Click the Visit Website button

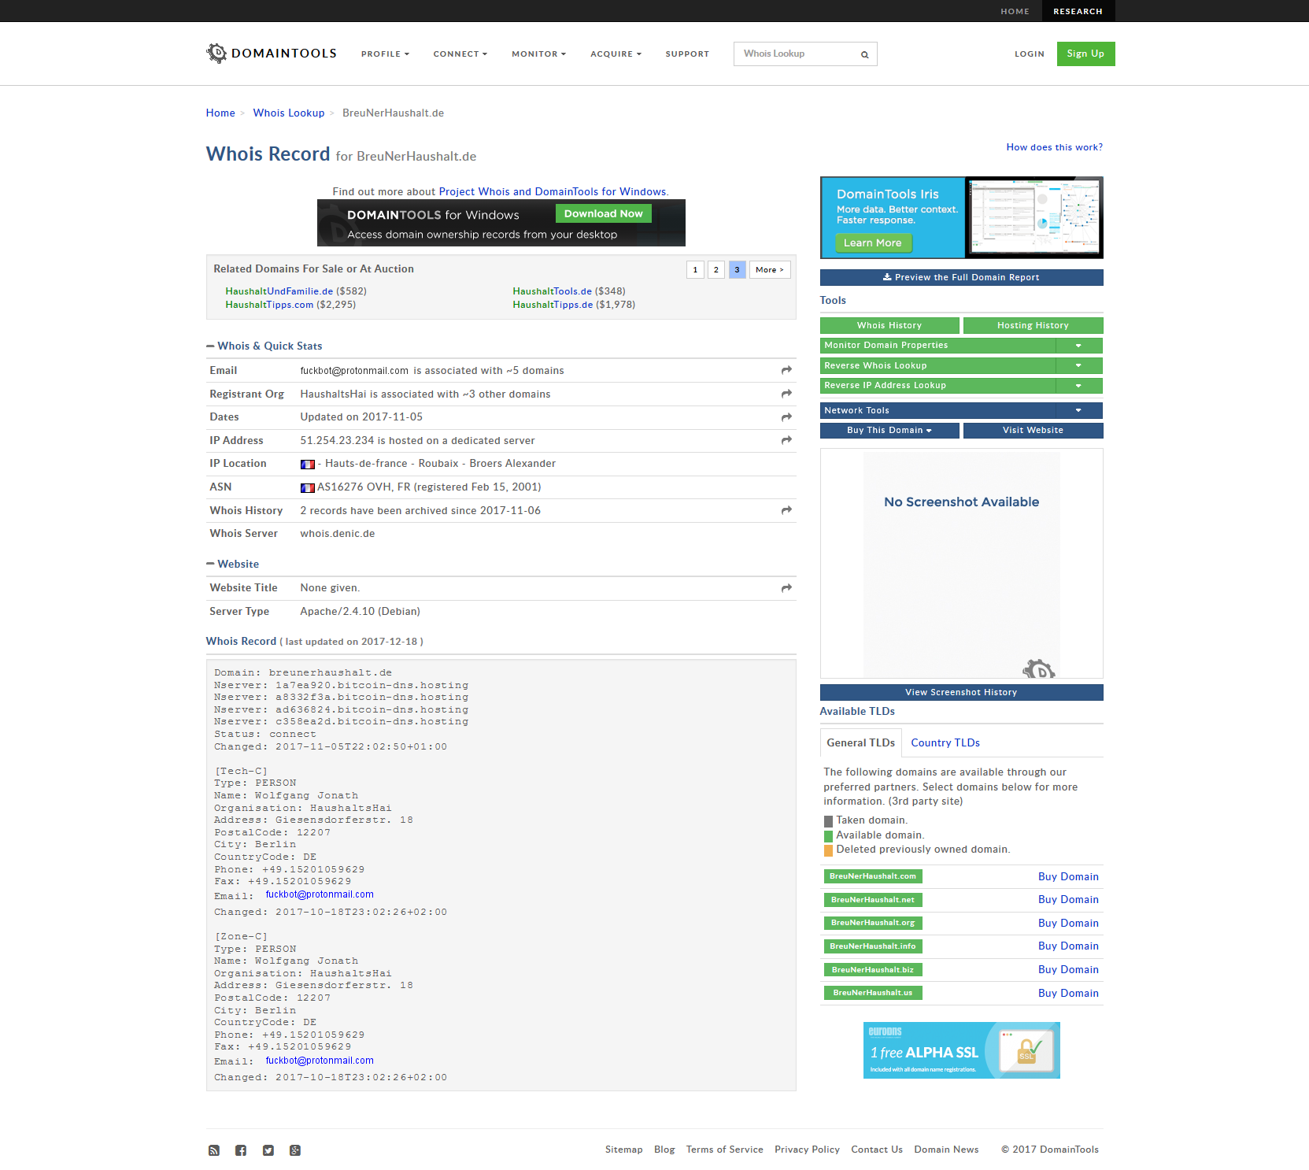[x=1033, y=431]
